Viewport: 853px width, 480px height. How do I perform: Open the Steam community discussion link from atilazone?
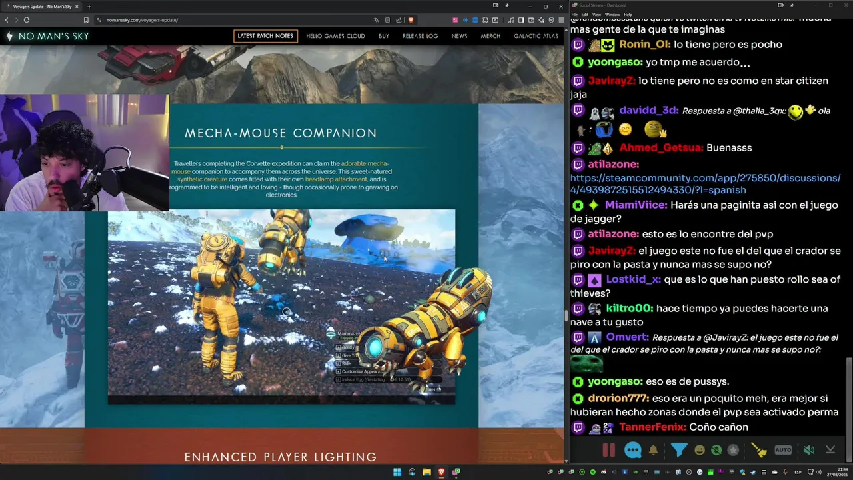(705, 184)
